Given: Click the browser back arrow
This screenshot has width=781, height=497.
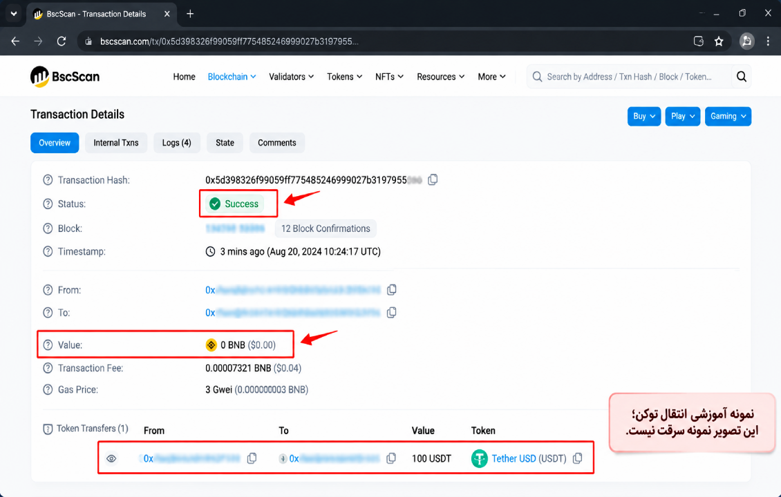Looking at the screenshot, I should 15,41.
